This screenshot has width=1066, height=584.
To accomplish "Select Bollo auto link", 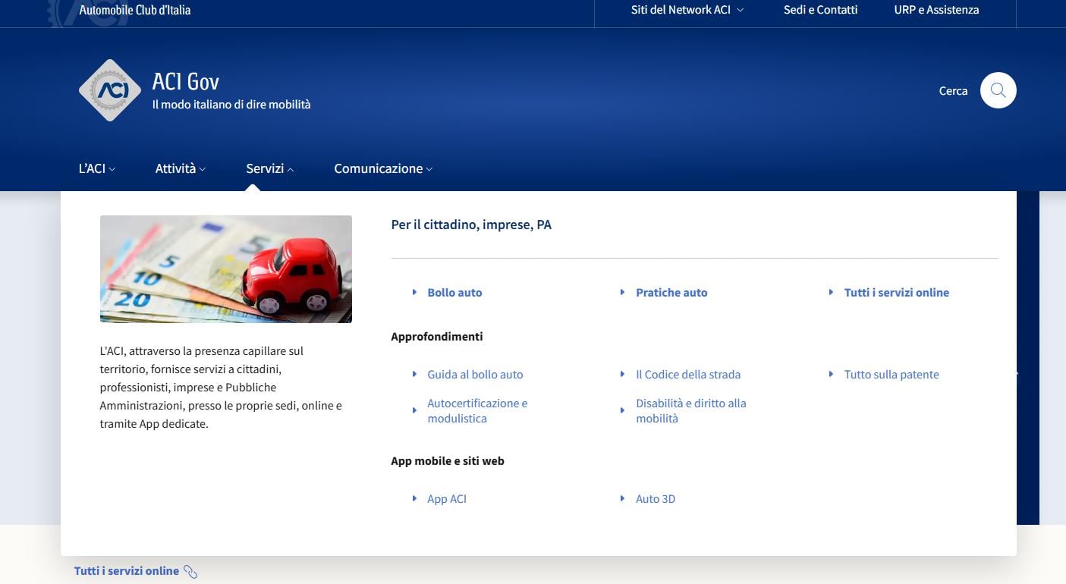I will 454,293.
